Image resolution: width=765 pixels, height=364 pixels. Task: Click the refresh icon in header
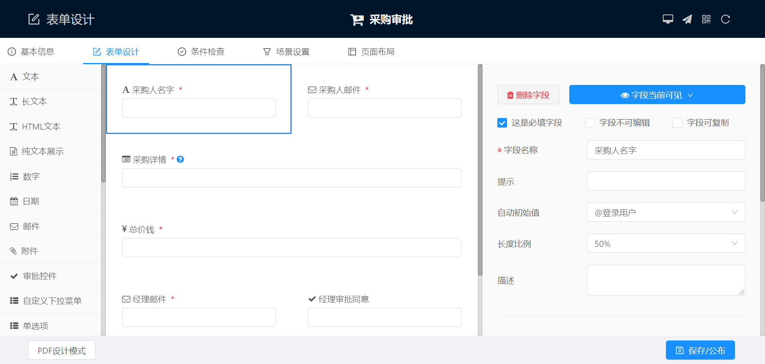725,19
